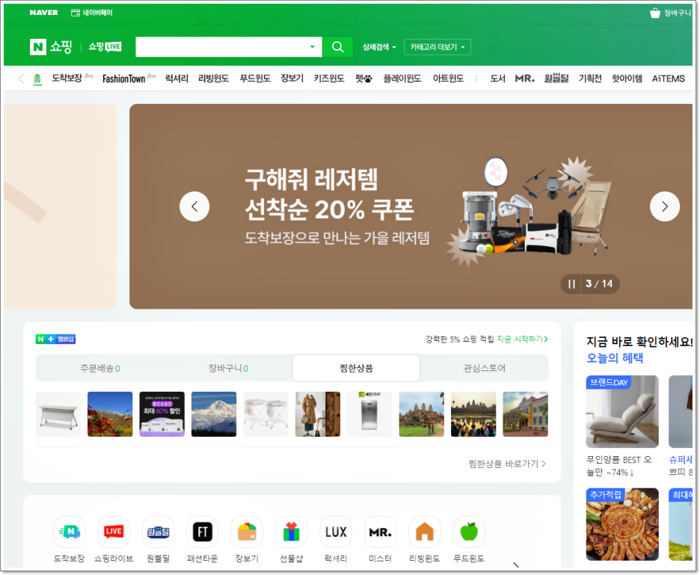This screenshot has height=575, width=700.
Task: Open the 카테고리 더보기 dropdown
Action: tap(437, 47)
